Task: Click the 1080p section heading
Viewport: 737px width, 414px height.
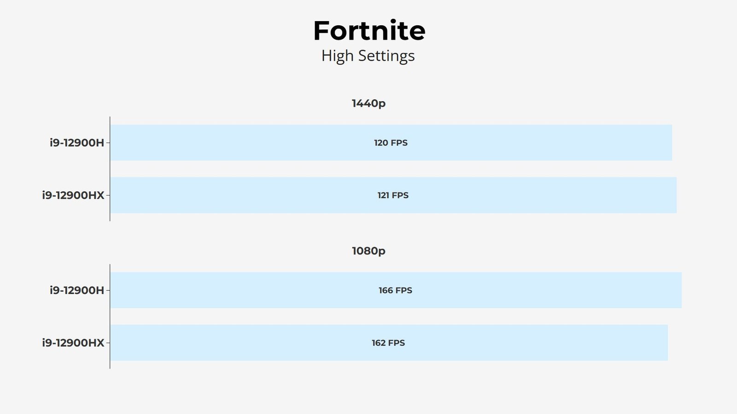Action: click(x=368, y=251)
